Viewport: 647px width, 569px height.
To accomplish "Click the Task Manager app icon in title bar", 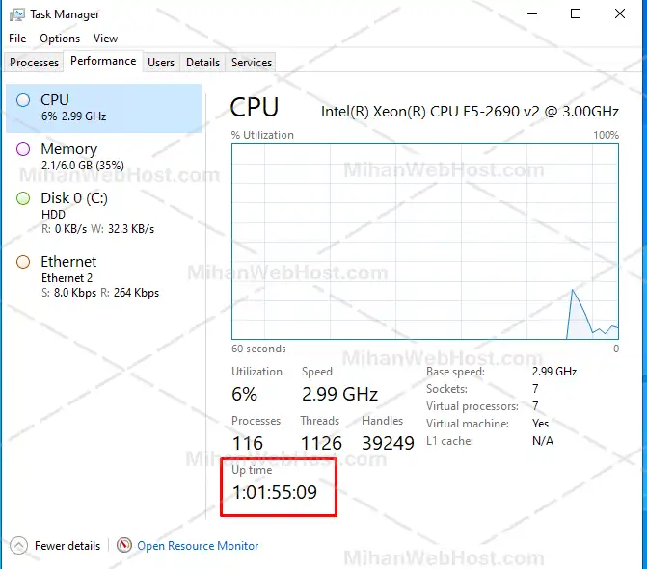I will click(x=17, y=14).
